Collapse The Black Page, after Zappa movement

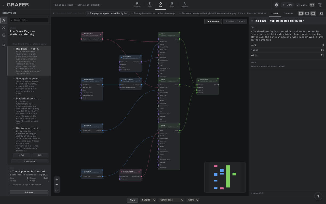[29, 44]
